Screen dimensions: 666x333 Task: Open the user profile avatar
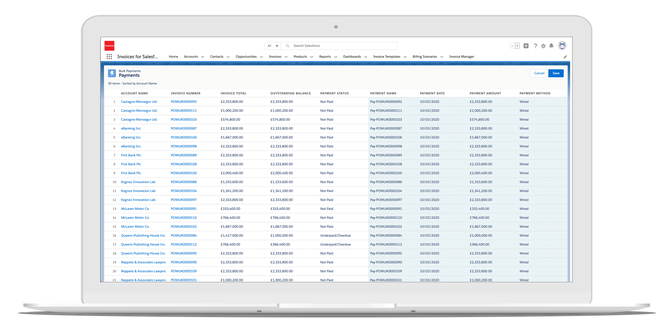[562, 46]
